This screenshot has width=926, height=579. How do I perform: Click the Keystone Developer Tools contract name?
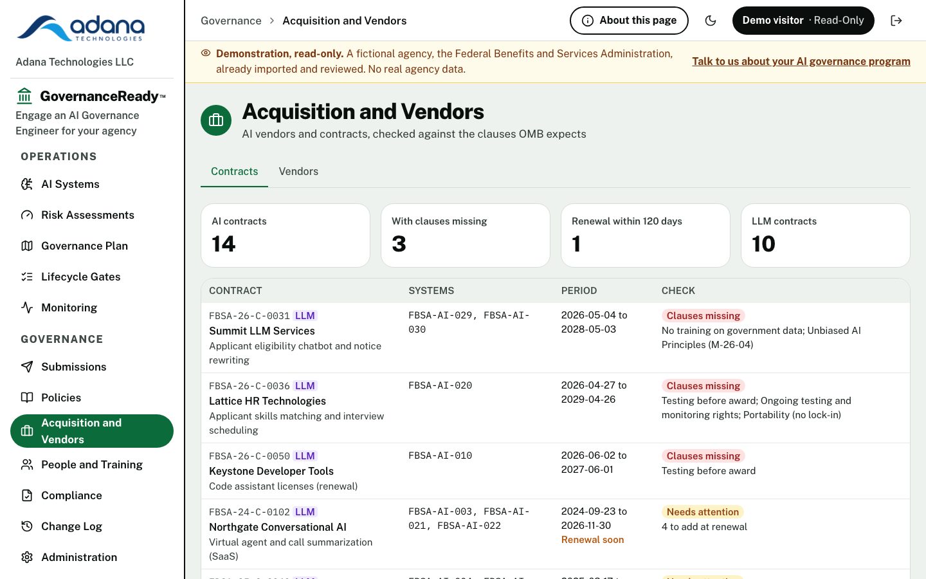271,471
